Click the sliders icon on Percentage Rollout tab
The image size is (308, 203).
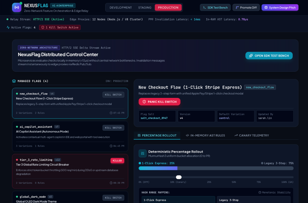click(139, 135)
